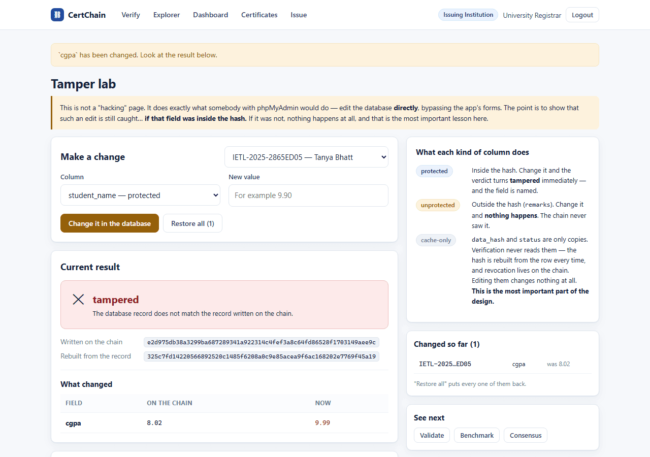Click the 'cgpa has been changed' notification banner

325,55
